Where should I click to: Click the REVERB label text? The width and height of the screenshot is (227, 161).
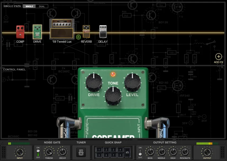(x=86, y=42)
